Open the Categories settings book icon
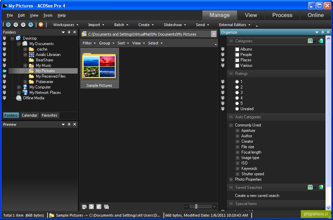The width and height of the screenshot is (333, 220). point(310,41)
